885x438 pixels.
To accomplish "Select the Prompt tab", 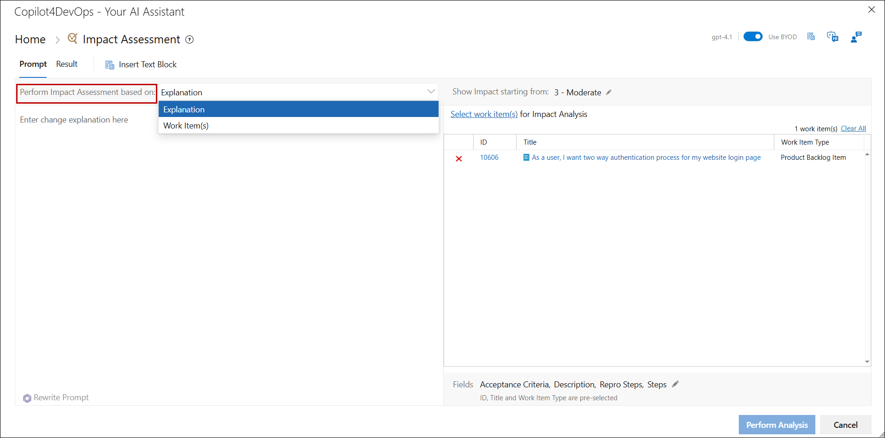I will [33, 64].
